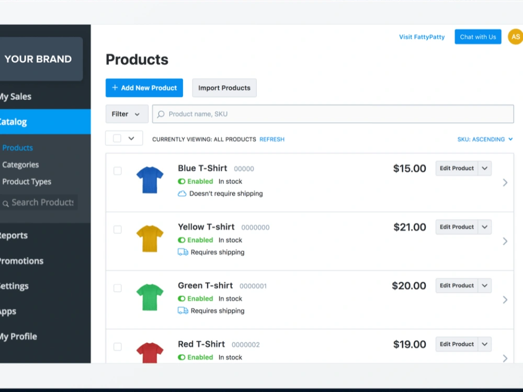Click the REFRESH link
The image size is (523, 392).
coord(272,140)
